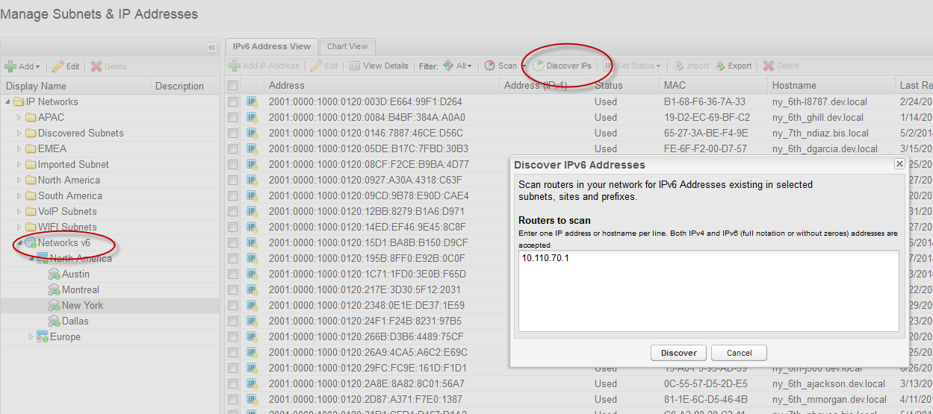Select IPv6 Address View tab

(x=273, y=46)
